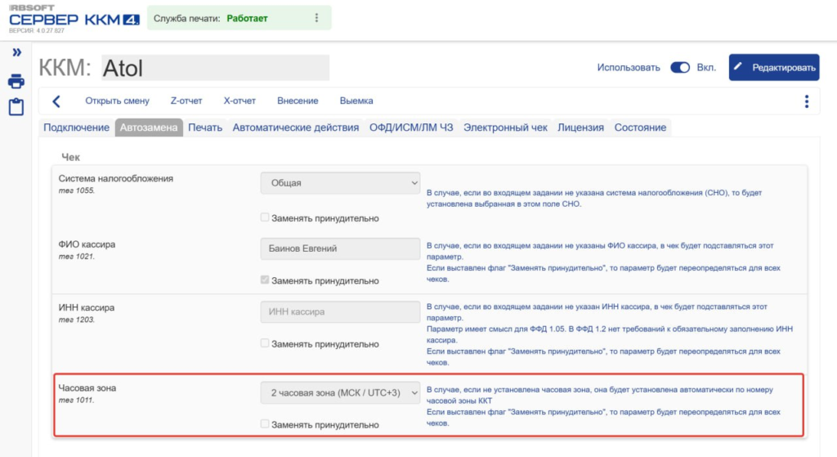Open the Лицензия tab
Image resolution: width=837 pixels, height=457 pixels.
[x=581, y=128]
